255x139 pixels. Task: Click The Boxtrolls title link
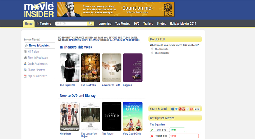[x=88, y=85]
